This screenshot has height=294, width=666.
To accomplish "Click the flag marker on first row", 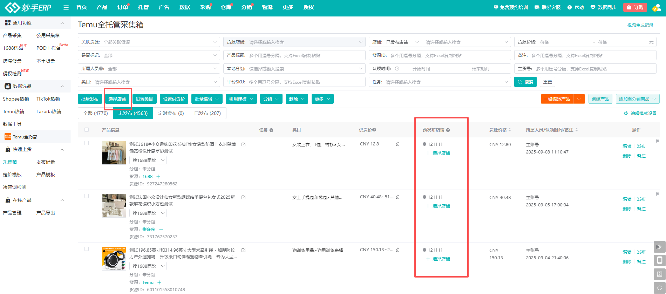I will [657, 141].
